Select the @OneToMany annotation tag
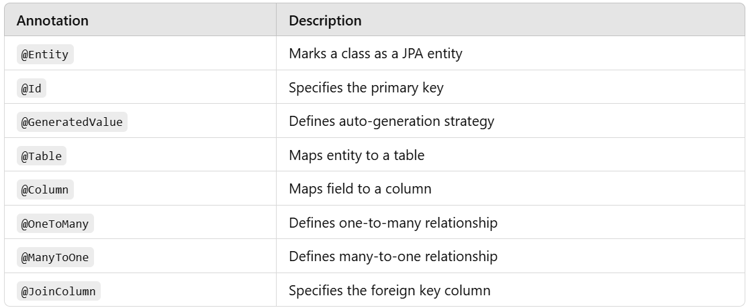 55,224
